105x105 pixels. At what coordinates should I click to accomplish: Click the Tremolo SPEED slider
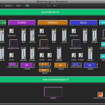pos(59,53)
